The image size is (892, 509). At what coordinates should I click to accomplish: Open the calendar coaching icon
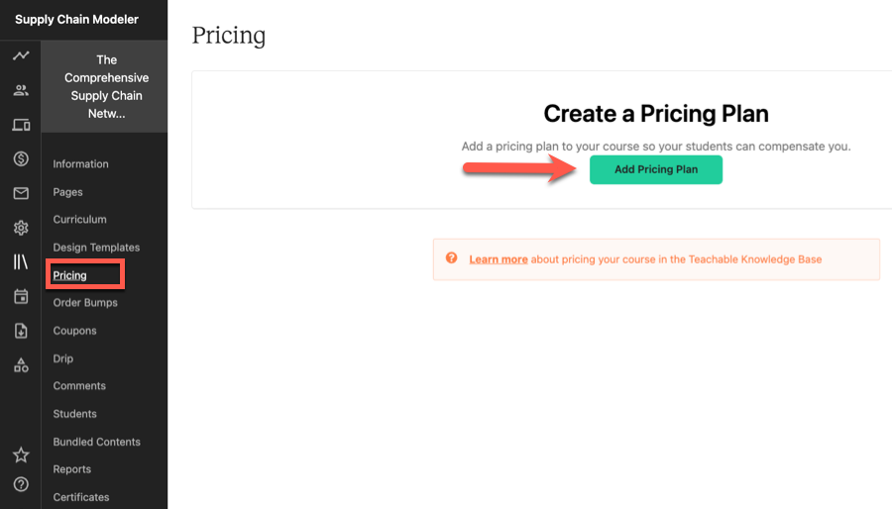click(21, 296)
